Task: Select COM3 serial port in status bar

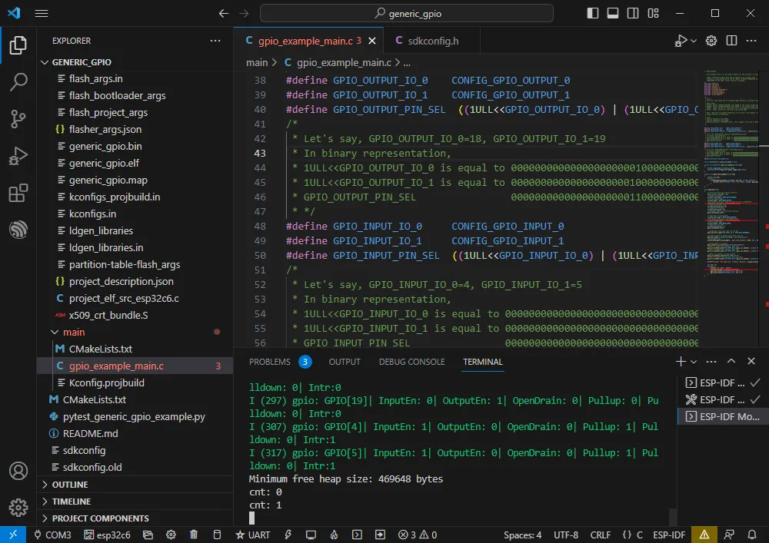Action: click(52, 535)
